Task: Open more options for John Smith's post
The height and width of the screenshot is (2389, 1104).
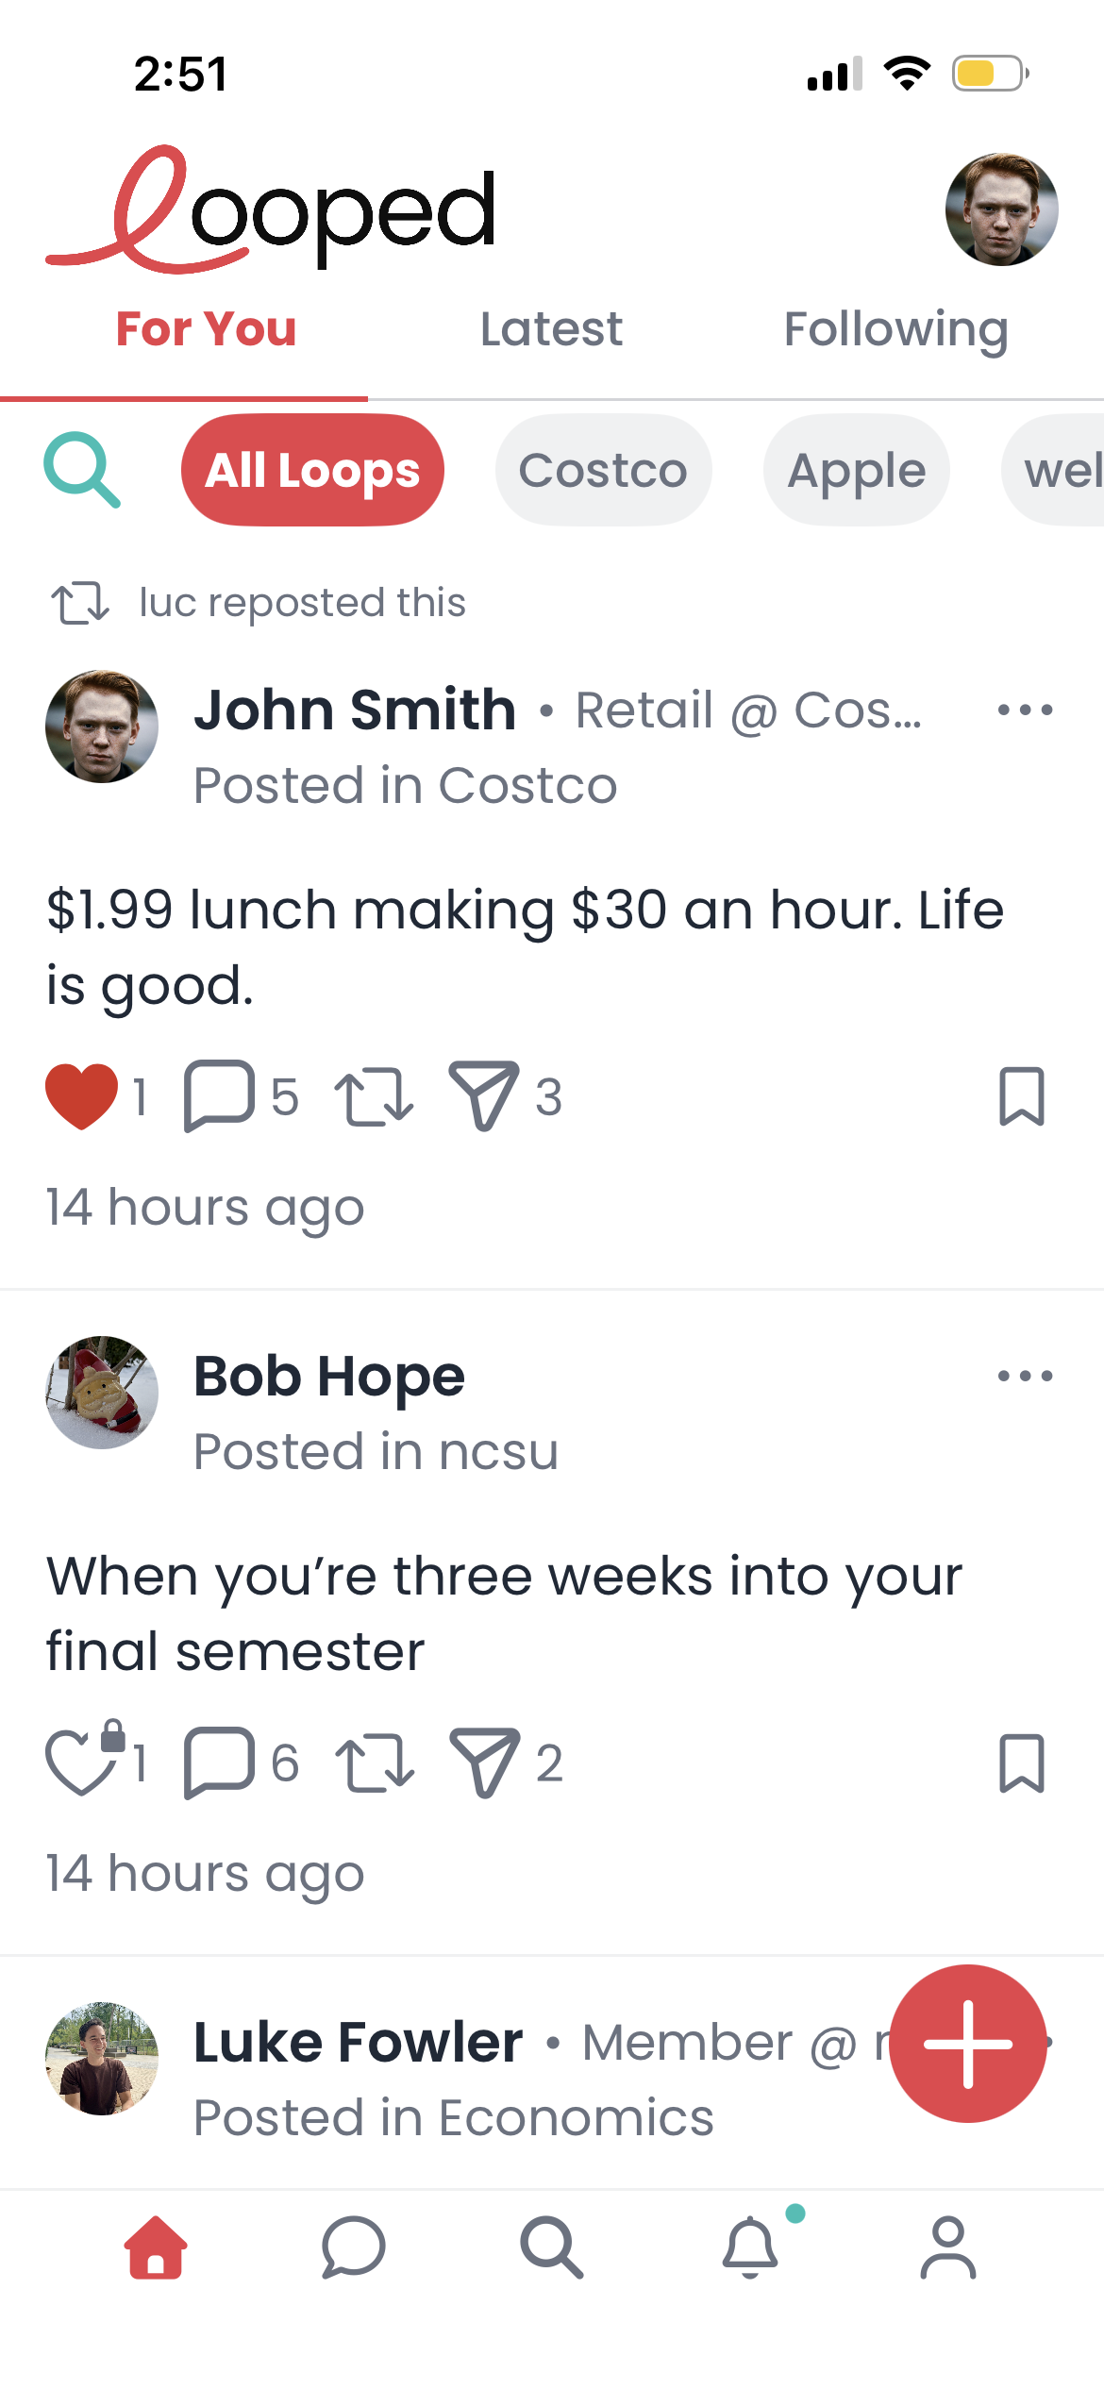Action: 1025,710
